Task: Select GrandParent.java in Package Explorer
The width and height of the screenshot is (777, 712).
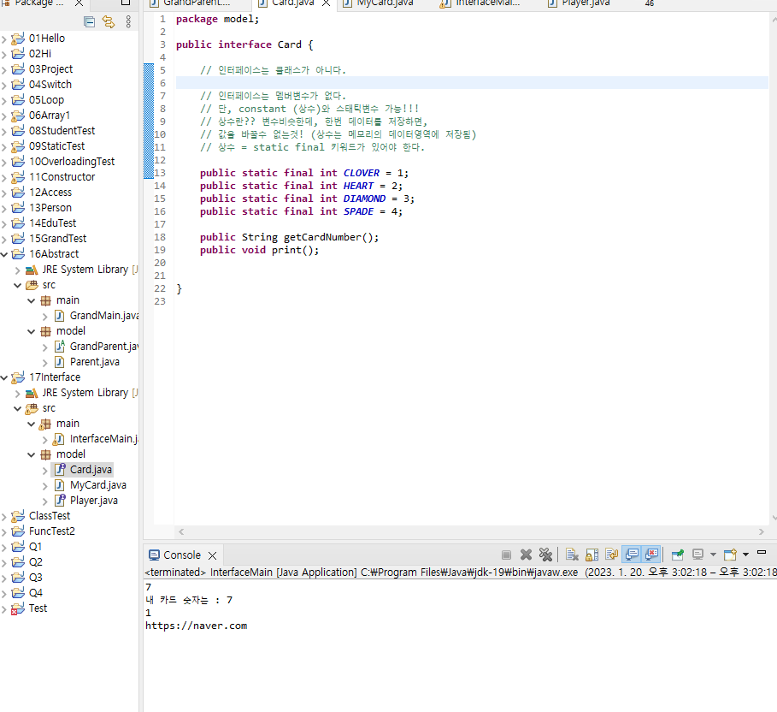Action: (x=104, y=347)
